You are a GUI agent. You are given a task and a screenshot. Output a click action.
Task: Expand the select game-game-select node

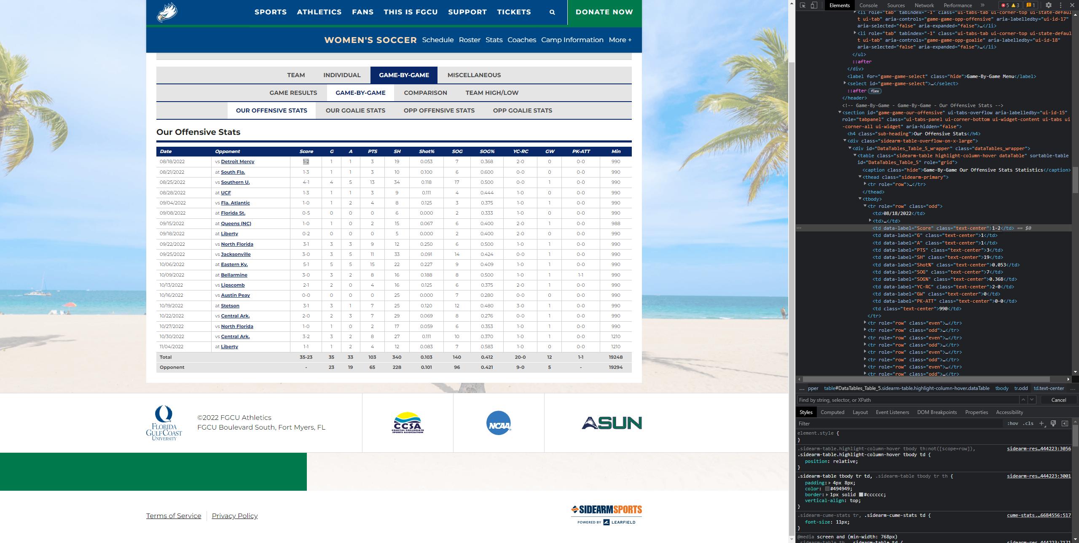pyautogui.click(x=845, y=83)
